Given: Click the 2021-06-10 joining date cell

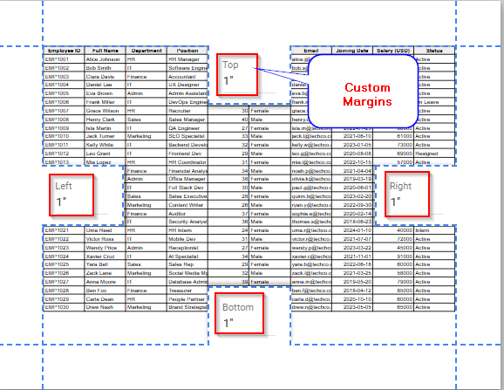Looking at the screenshot, I should point(352,136).
